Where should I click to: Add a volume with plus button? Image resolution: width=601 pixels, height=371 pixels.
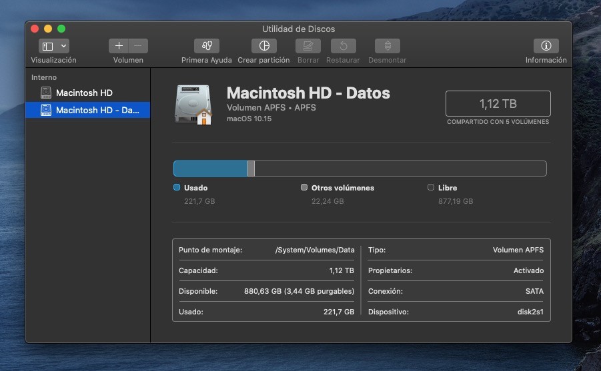[x=119, y=46]
